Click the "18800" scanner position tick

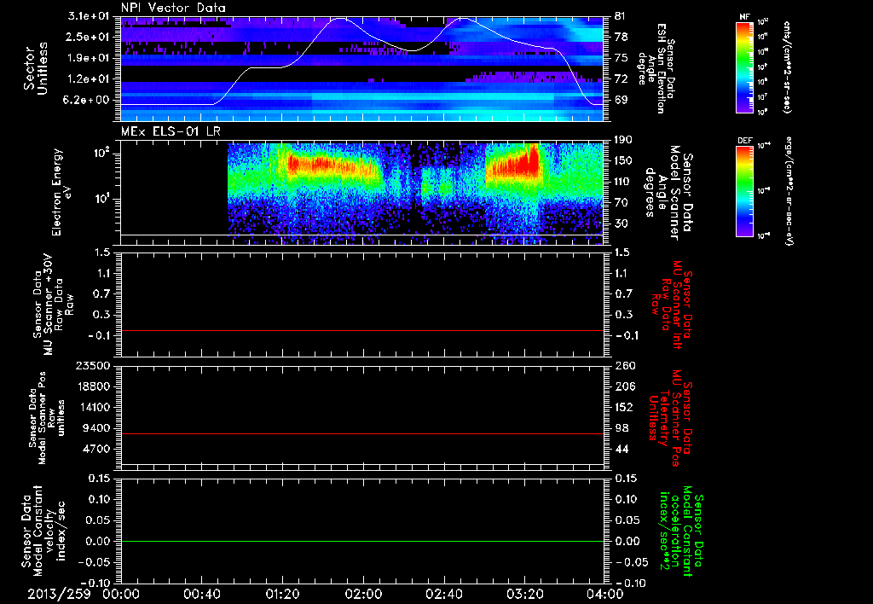[x=92, y=386]
